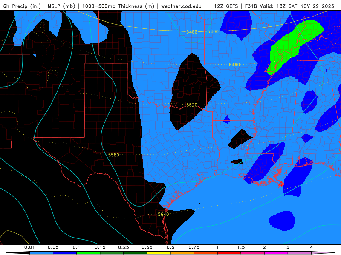Select the magenta 2–3 legend swatch

click(x=276, y=253)
